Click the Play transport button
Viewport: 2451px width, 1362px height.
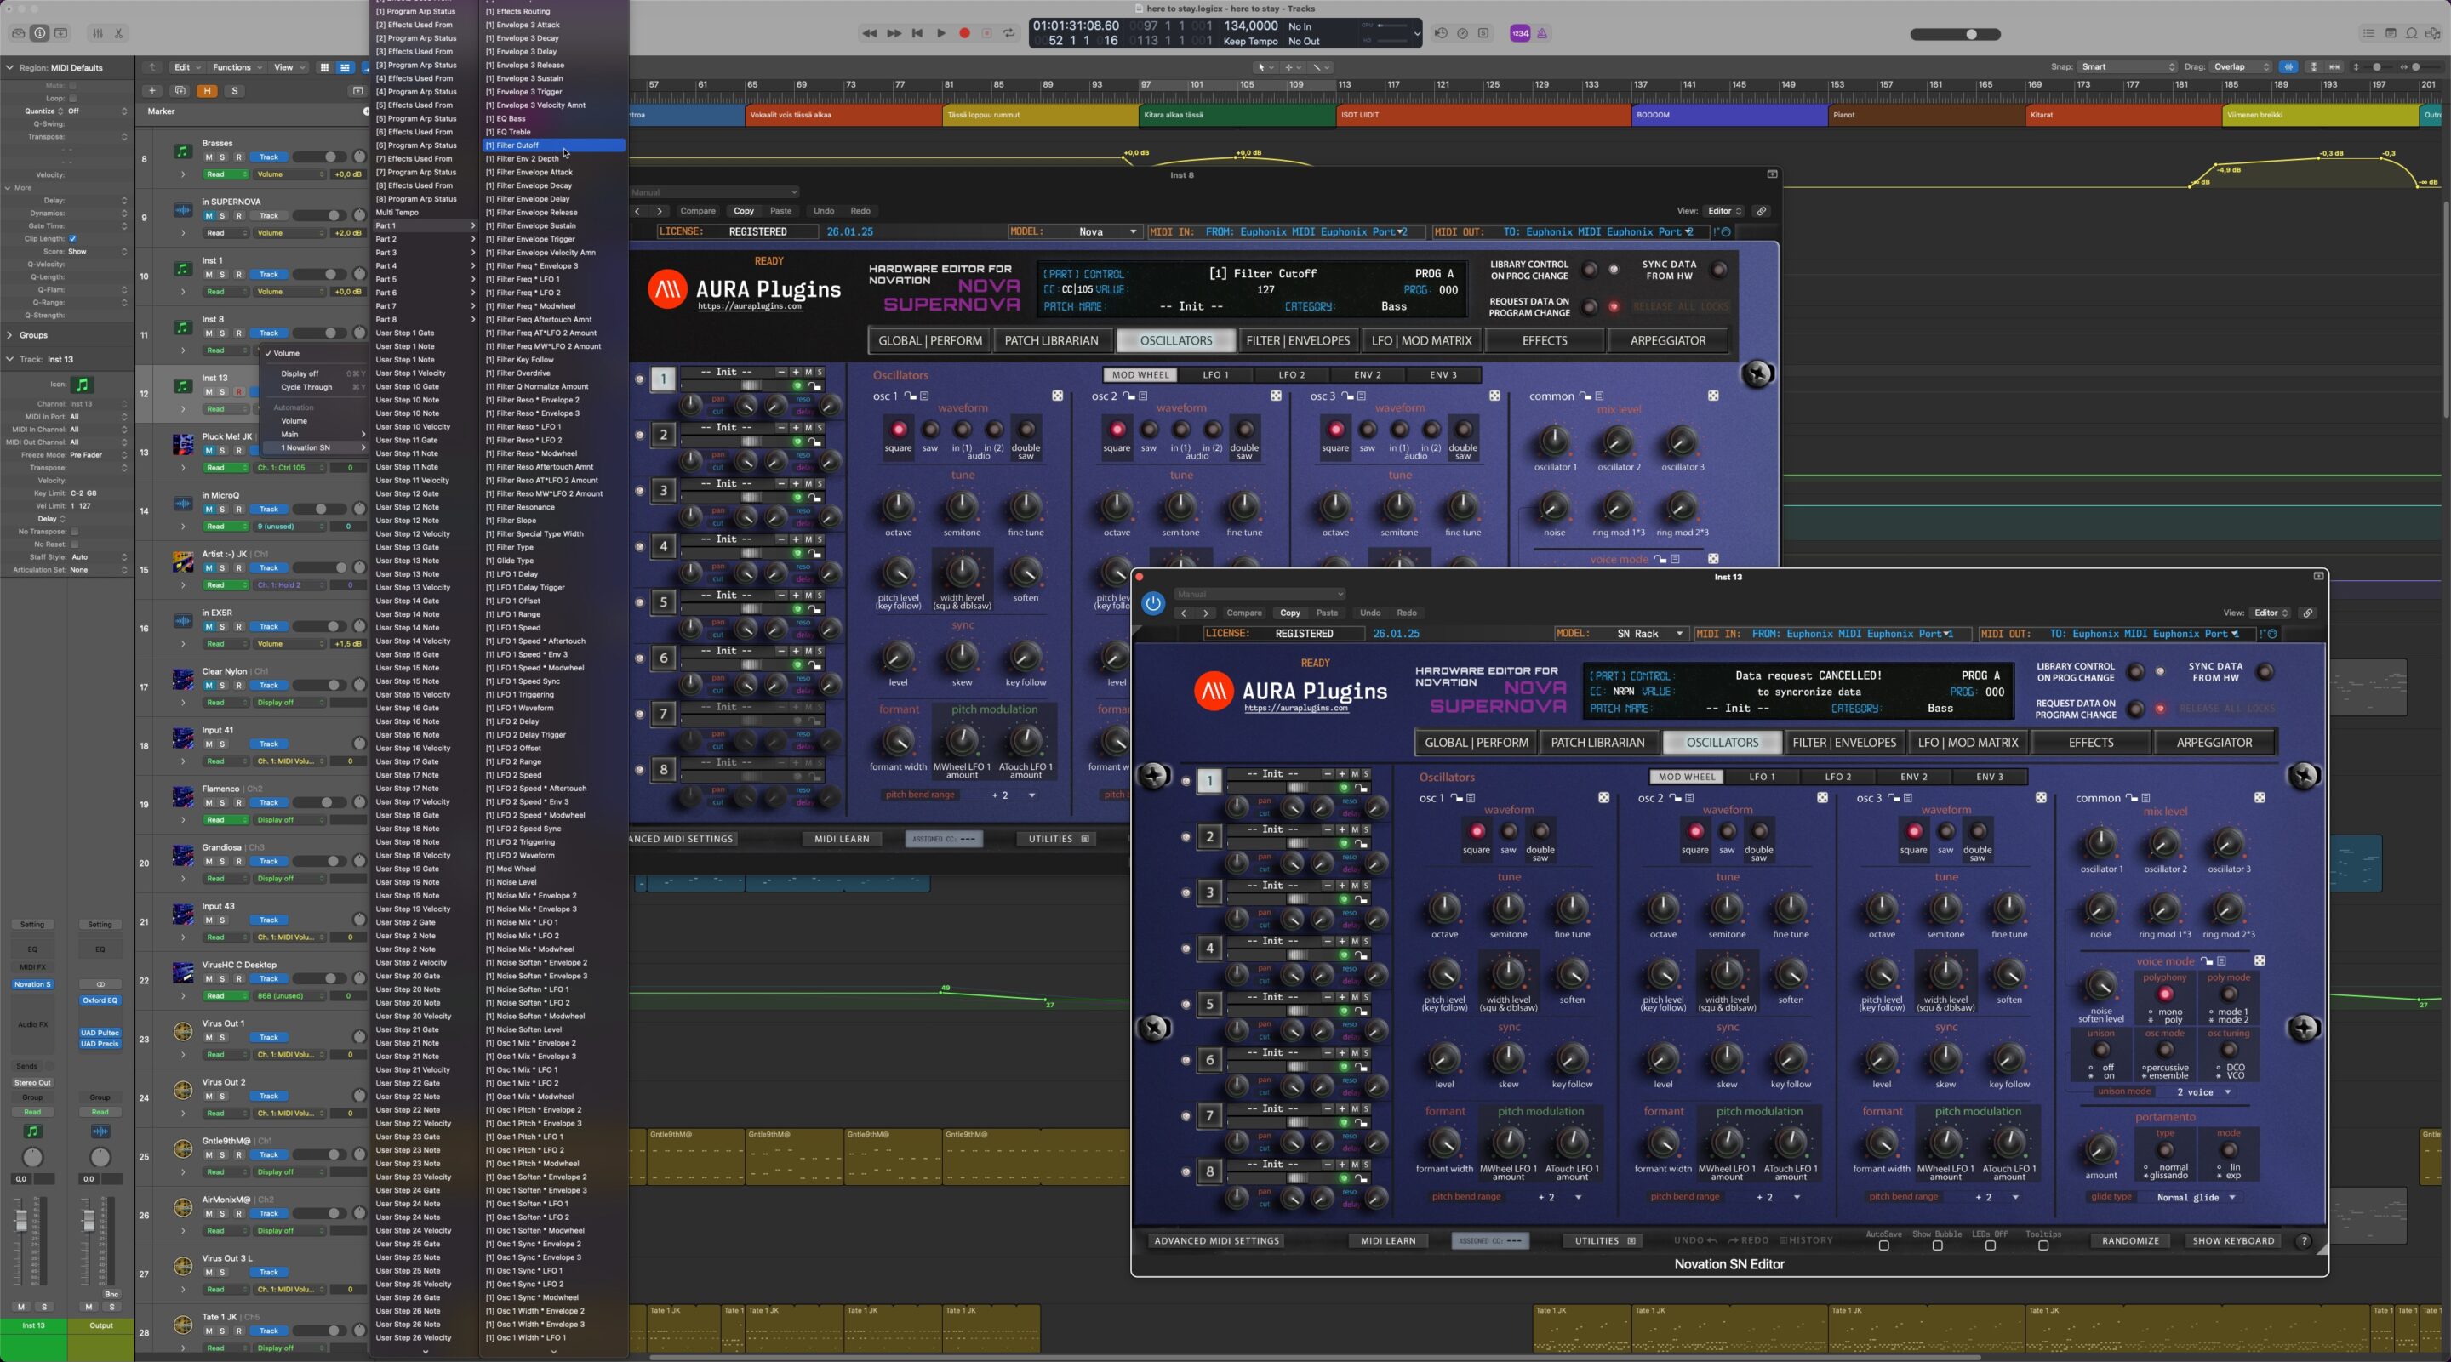[x=941, y=33]
